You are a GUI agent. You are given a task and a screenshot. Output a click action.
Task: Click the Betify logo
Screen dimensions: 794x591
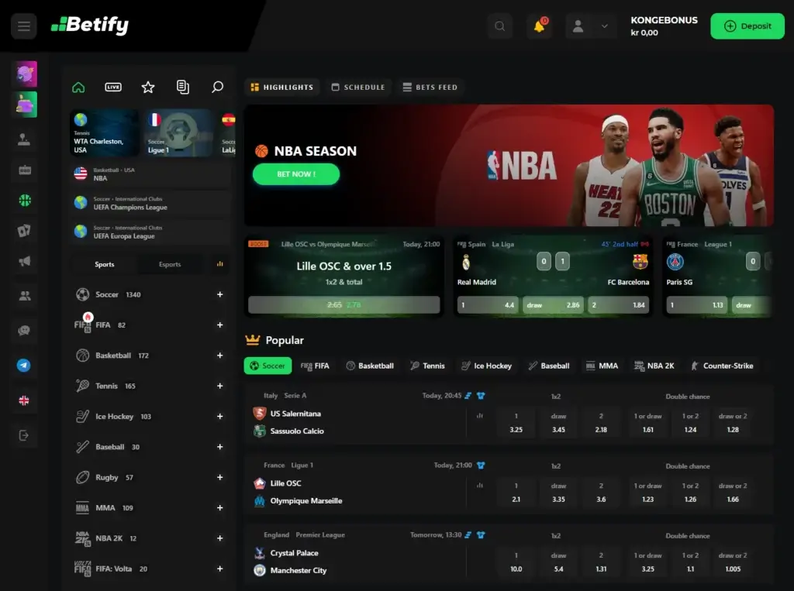[90, 25]
